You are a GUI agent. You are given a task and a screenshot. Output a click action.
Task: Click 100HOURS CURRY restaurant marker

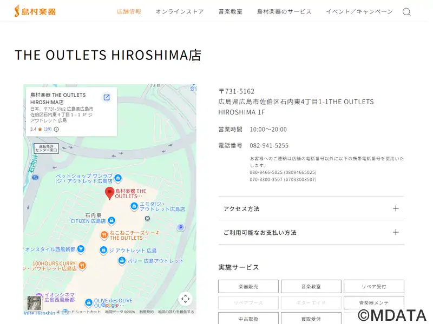pyautogui.click(x=82, y=266)
